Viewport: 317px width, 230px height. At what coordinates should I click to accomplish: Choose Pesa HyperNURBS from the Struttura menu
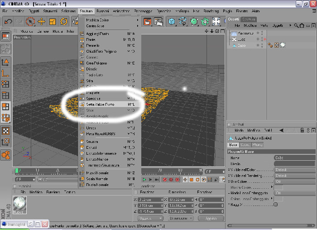(110, 134)
